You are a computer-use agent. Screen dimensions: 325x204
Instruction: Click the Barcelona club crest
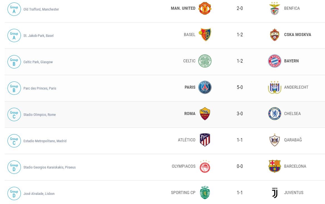[274, 166]
